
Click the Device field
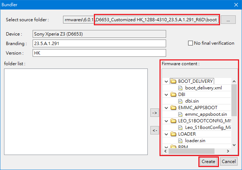(x=99, y=34)
